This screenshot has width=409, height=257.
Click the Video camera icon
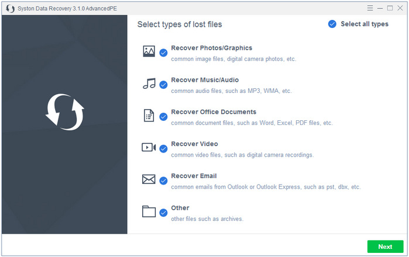pos(149,147)
